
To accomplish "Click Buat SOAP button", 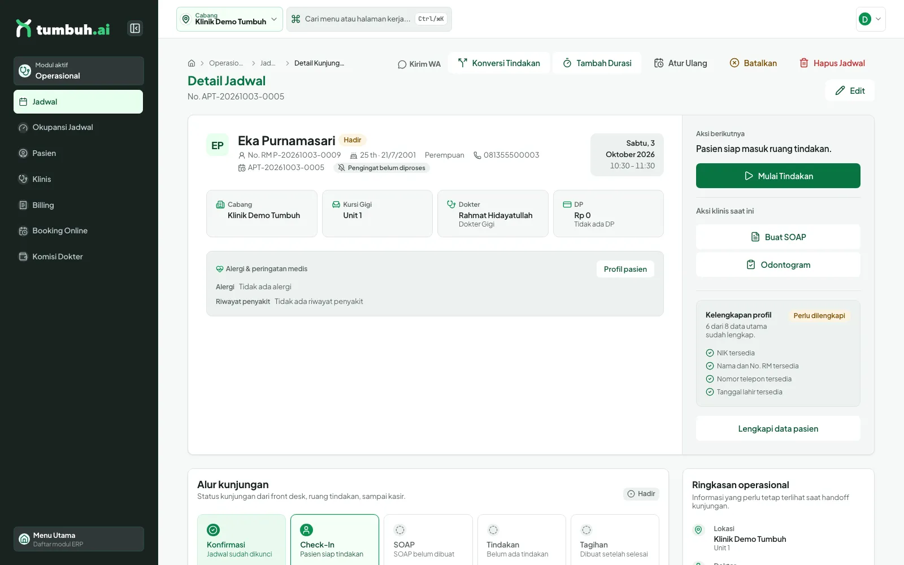I will click(x=778, y=237).
